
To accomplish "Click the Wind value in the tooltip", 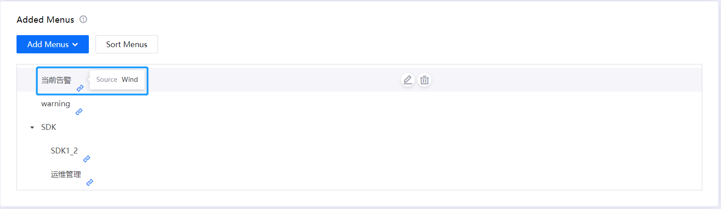I will [130, 80].
